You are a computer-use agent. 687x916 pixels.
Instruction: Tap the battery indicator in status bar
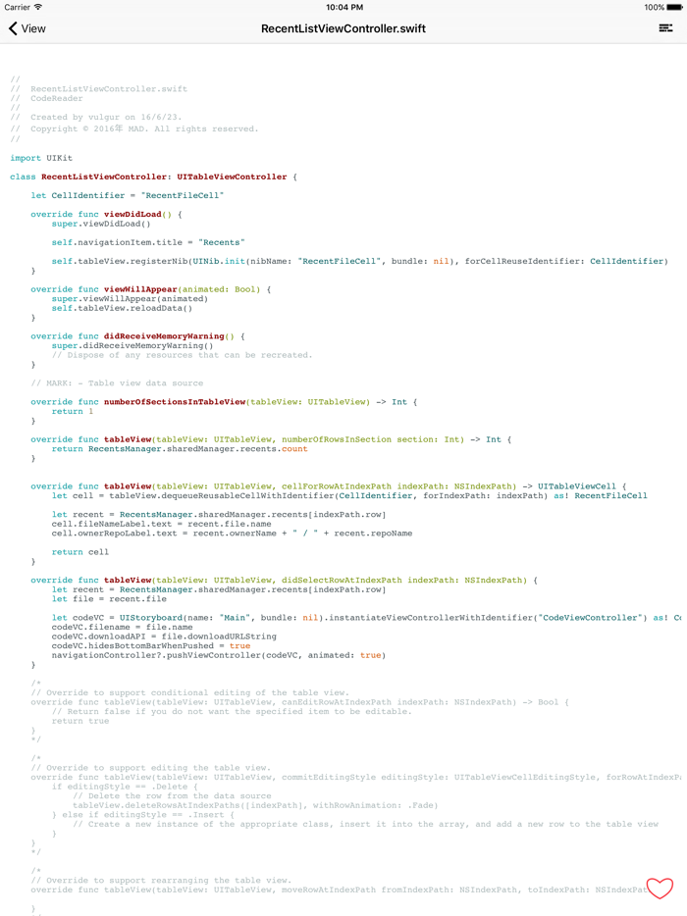click(x=674, y=7)
